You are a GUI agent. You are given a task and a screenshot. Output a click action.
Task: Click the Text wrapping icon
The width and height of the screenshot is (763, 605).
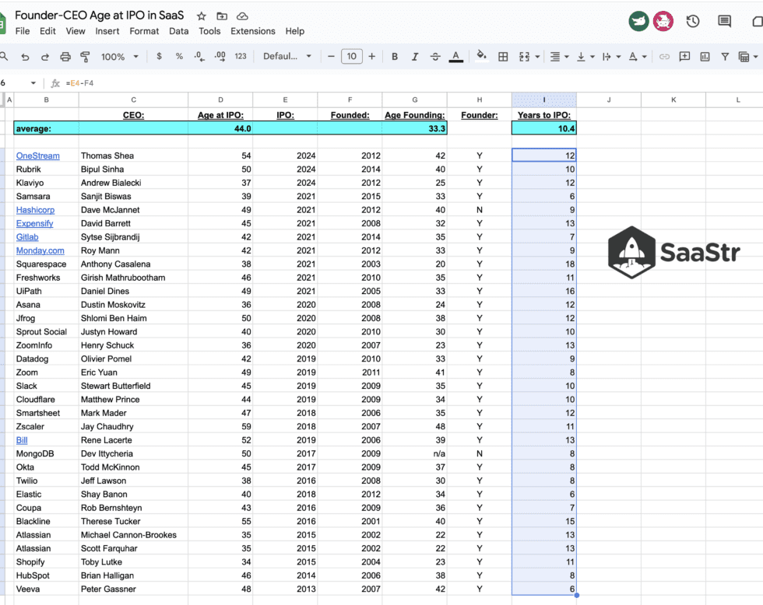click(607, 57)
